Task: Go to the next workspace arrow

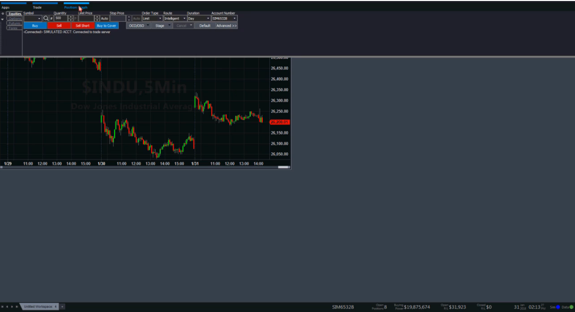Action: [x=12, y=306]
